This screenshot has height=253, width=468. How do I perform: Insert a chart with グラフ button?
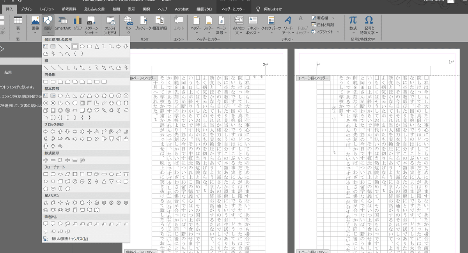78,23
